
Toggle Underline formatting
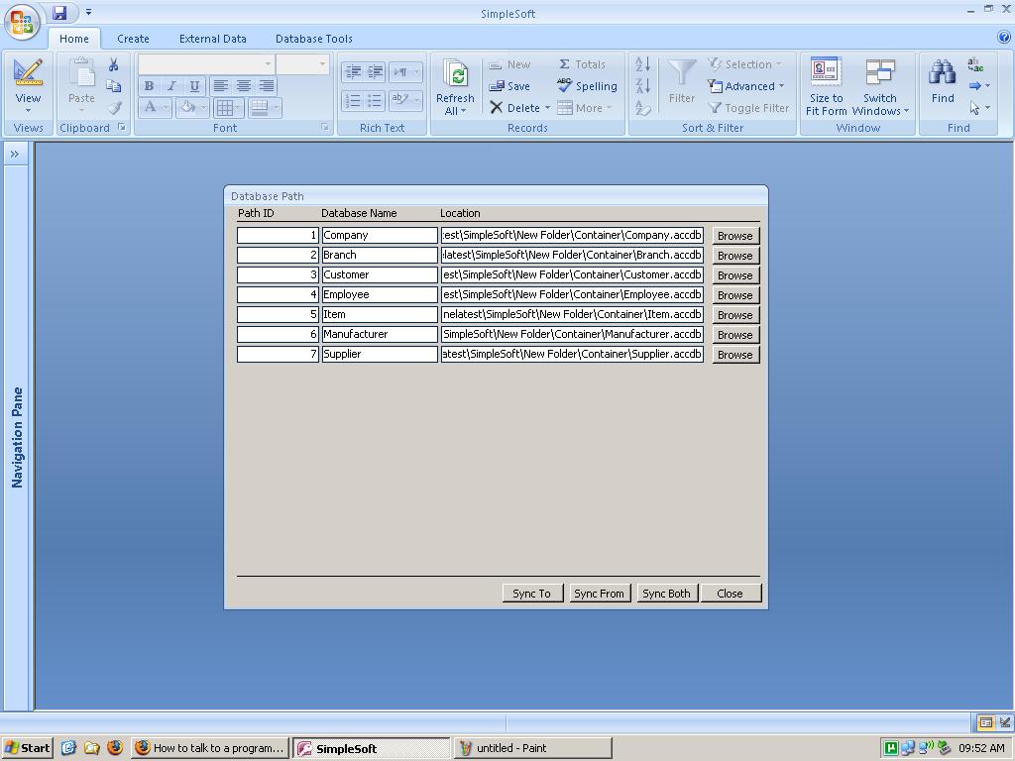point(194,86)
